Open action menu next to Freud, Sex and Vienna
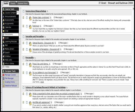The height and width of the screenshot is (112, 135). [x=50, y=64]
